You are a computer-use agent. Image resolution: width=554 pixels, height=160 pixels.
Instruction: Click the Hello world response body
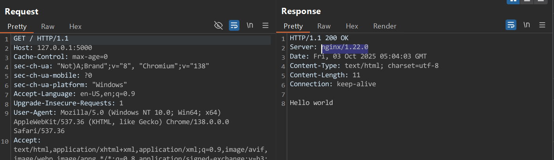click(x=311, y=103)
